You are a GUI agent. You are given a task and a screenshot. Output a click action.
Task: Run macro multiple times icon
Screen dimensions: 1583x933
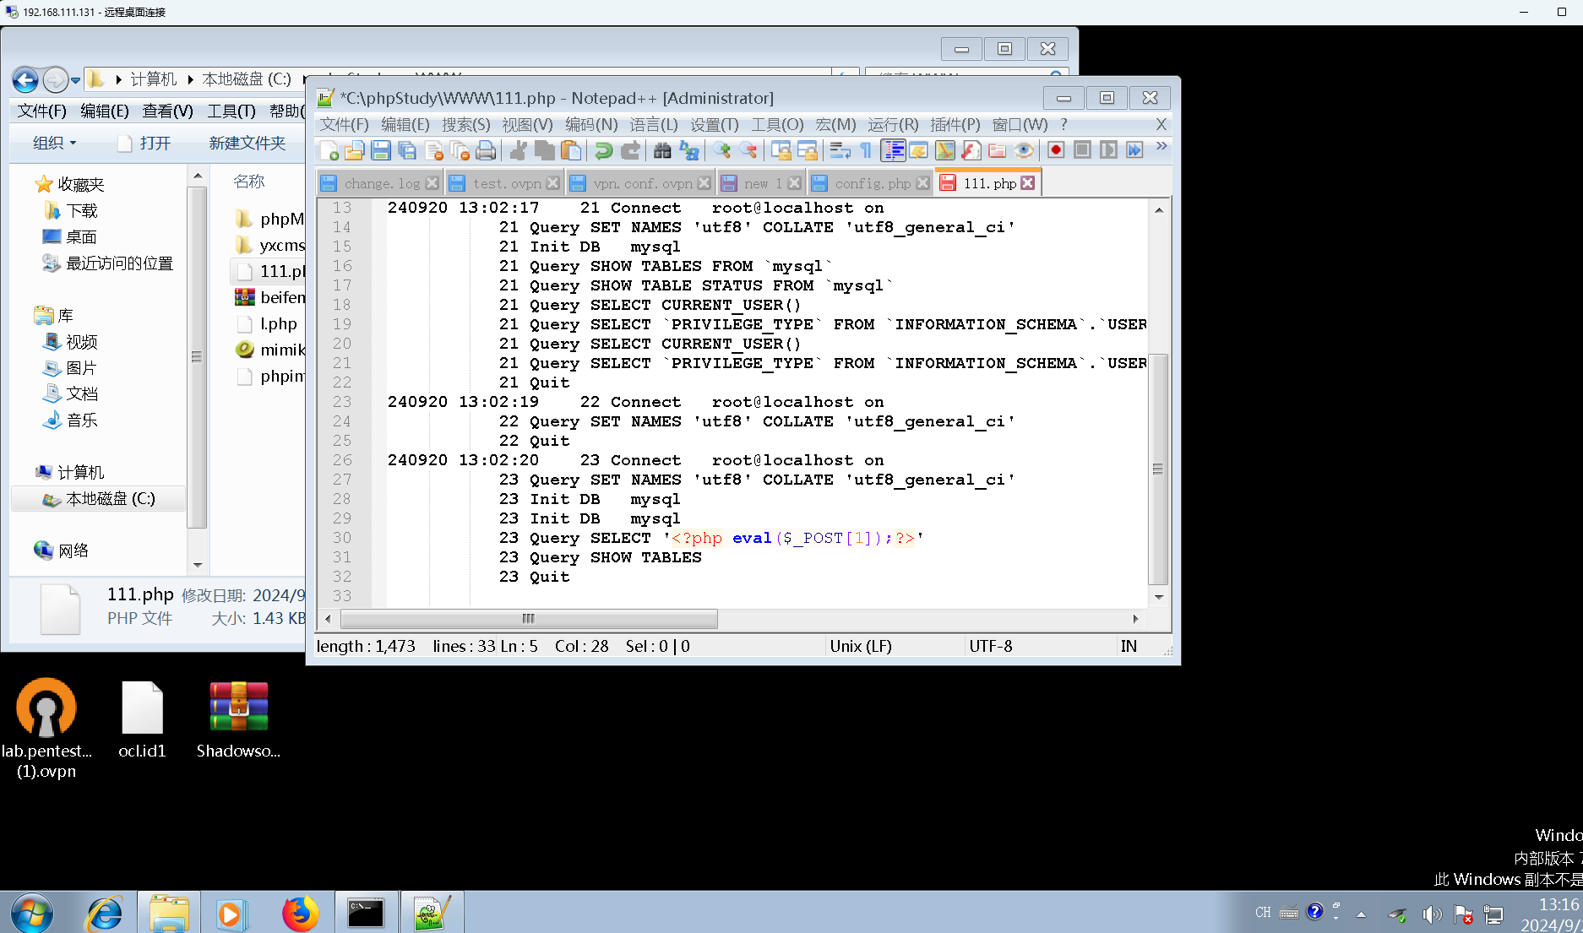click(x=1134, y=150)
